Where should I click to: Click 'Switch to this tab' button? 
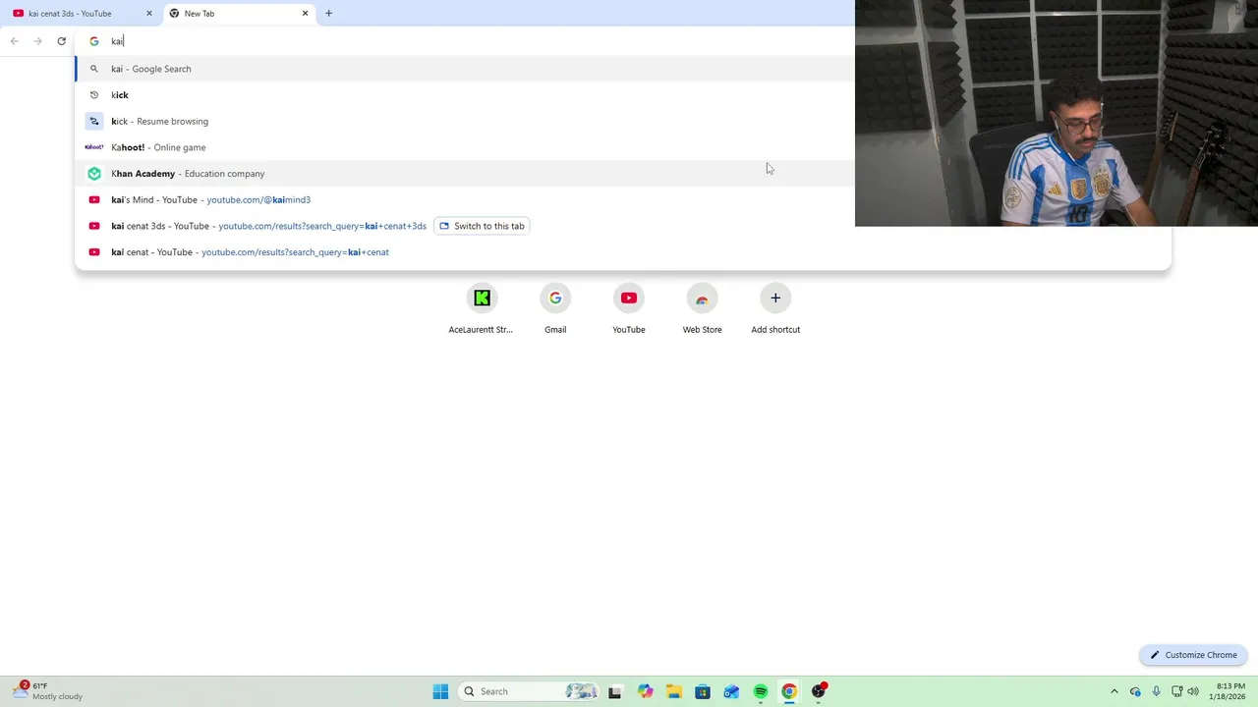(482, 226)
